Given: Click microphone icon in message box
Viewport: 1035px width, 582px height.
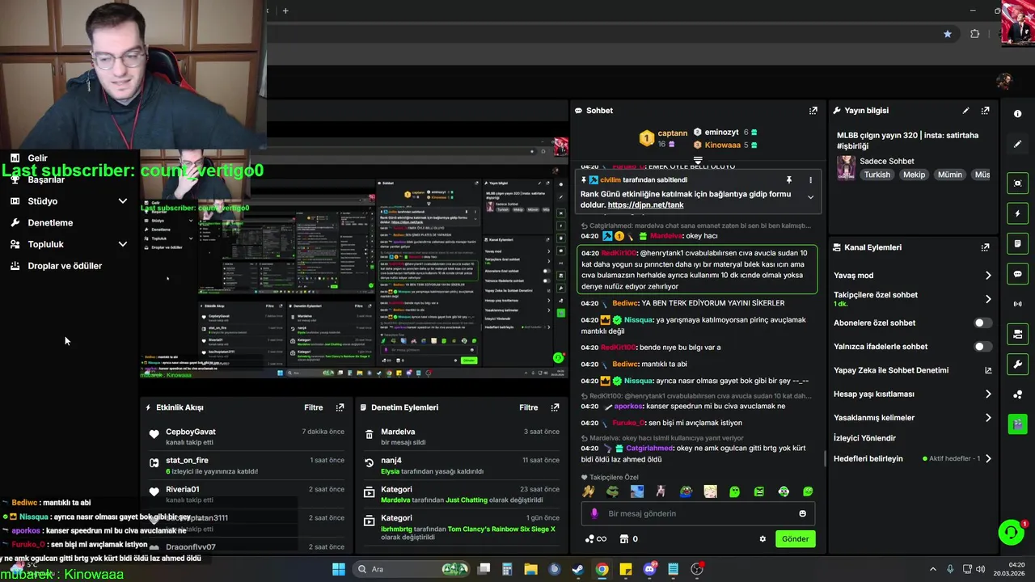Looking at the screenshot, I should (594, 513).
